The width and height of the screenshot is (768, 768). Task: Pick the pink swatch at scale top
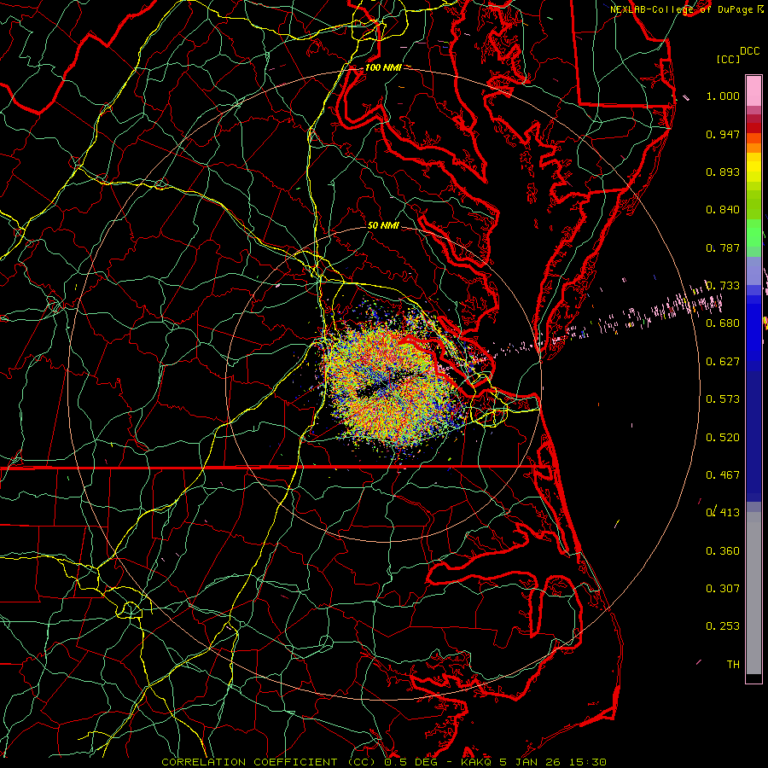(753, 90)
